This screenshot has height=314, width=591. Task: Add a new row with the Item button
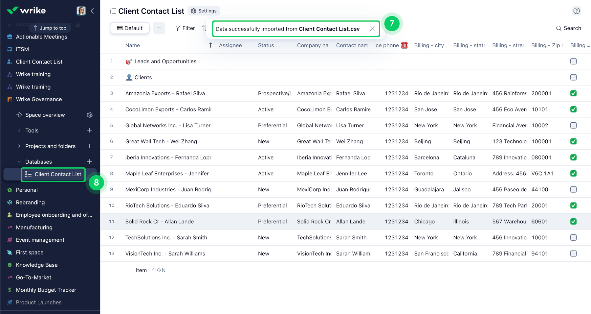point(137,270)
